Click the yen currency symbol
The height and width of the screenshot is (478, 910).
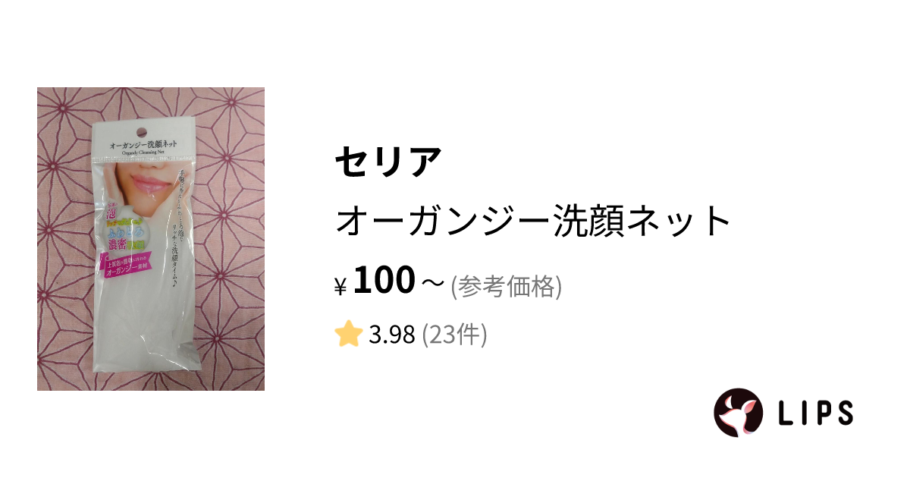tap(340, 287)
